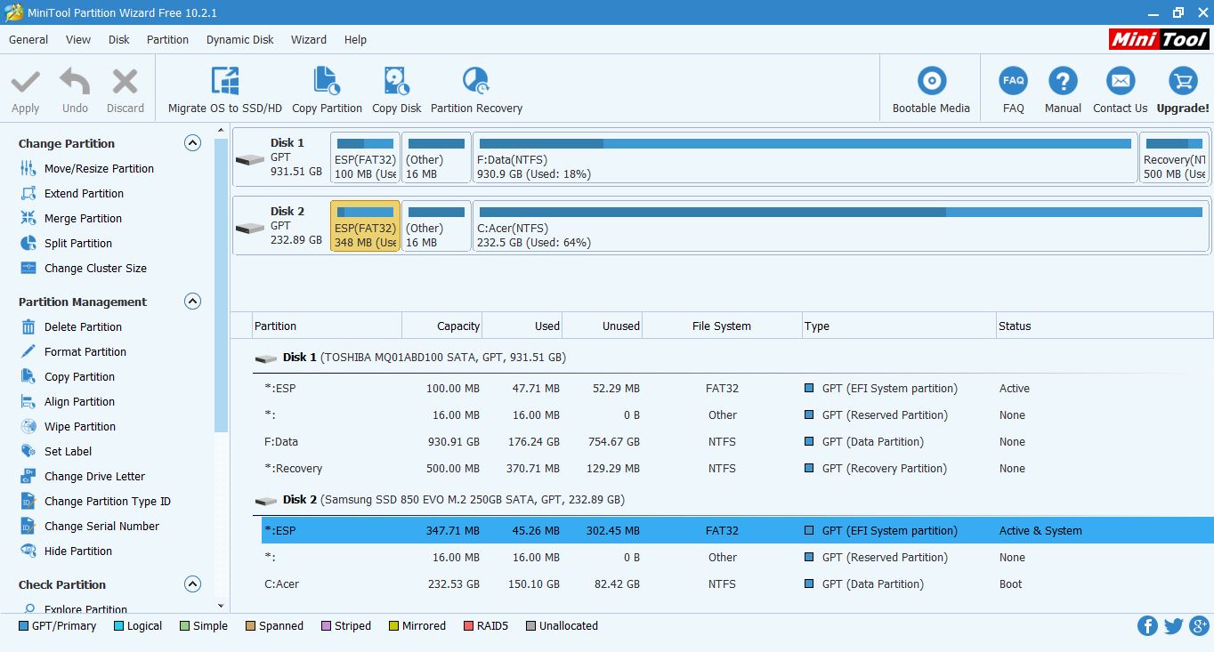Click sidebar scroll down arrow
This screenshot has width=1214, height=652.
(222, 607)
